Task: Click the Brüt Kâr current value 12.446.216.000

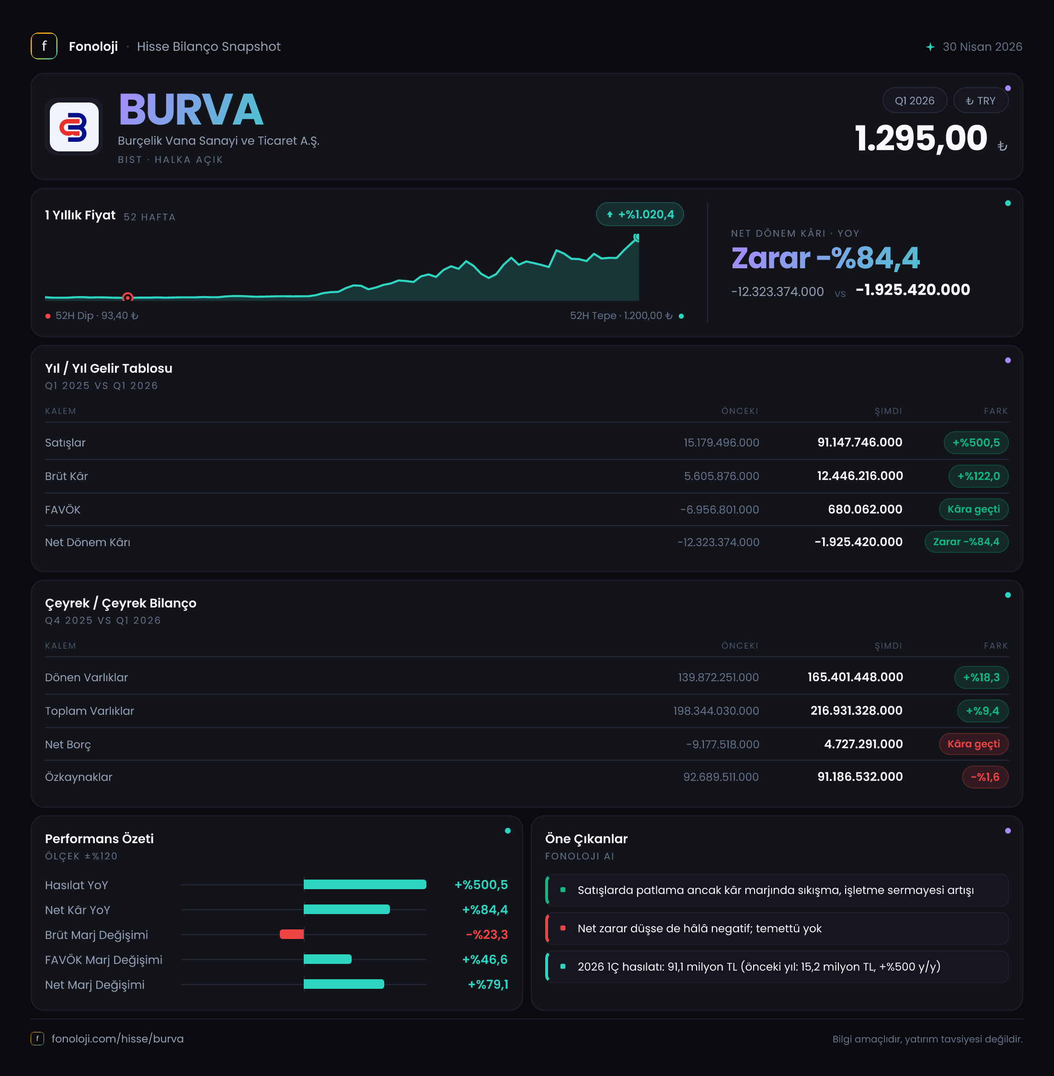Action: (859, 476)
